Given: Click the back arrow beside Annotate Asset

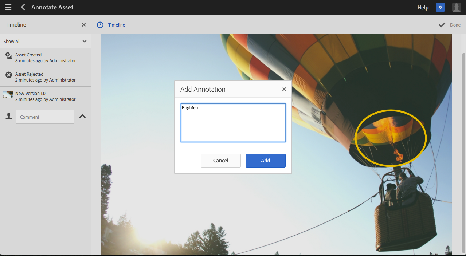Looking at the screenshot, I should 22,7.
